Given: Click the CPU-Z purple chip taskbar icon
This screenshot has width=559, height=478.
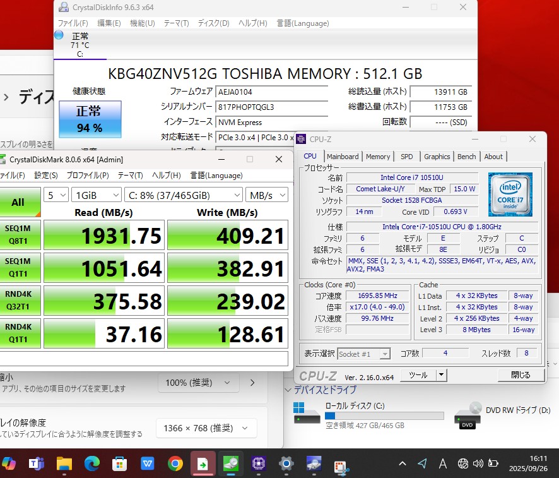Looking at the screenshot, I should [258, 464].
